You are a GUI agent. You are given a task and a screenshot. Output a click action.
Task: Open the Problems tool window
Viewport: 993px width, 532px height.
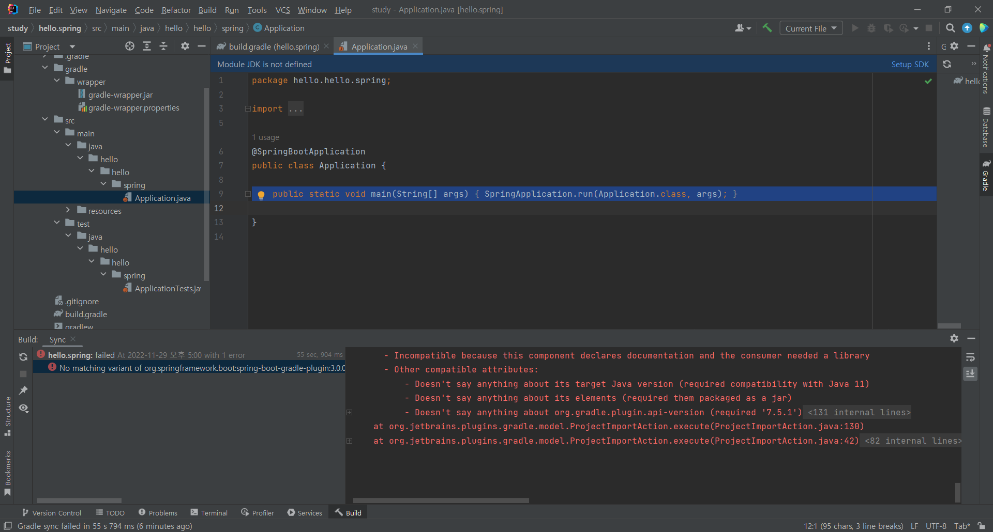[158, 512]
